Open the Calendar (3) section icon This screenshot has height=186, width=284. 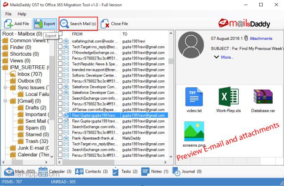(x=43, y=171)
